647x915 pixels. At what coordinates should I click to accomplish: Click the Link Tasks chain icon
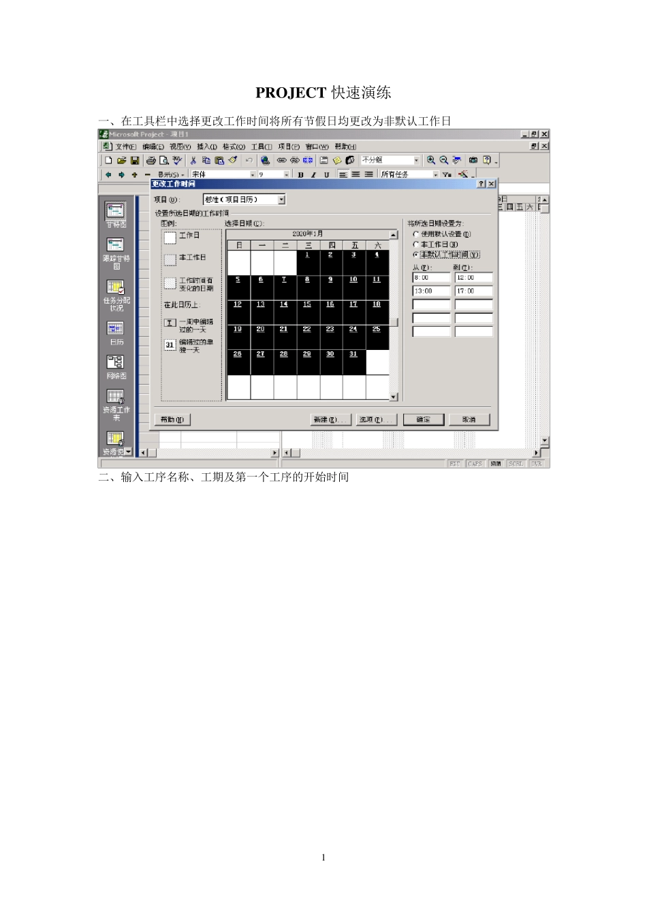click(x=282, y=160)
